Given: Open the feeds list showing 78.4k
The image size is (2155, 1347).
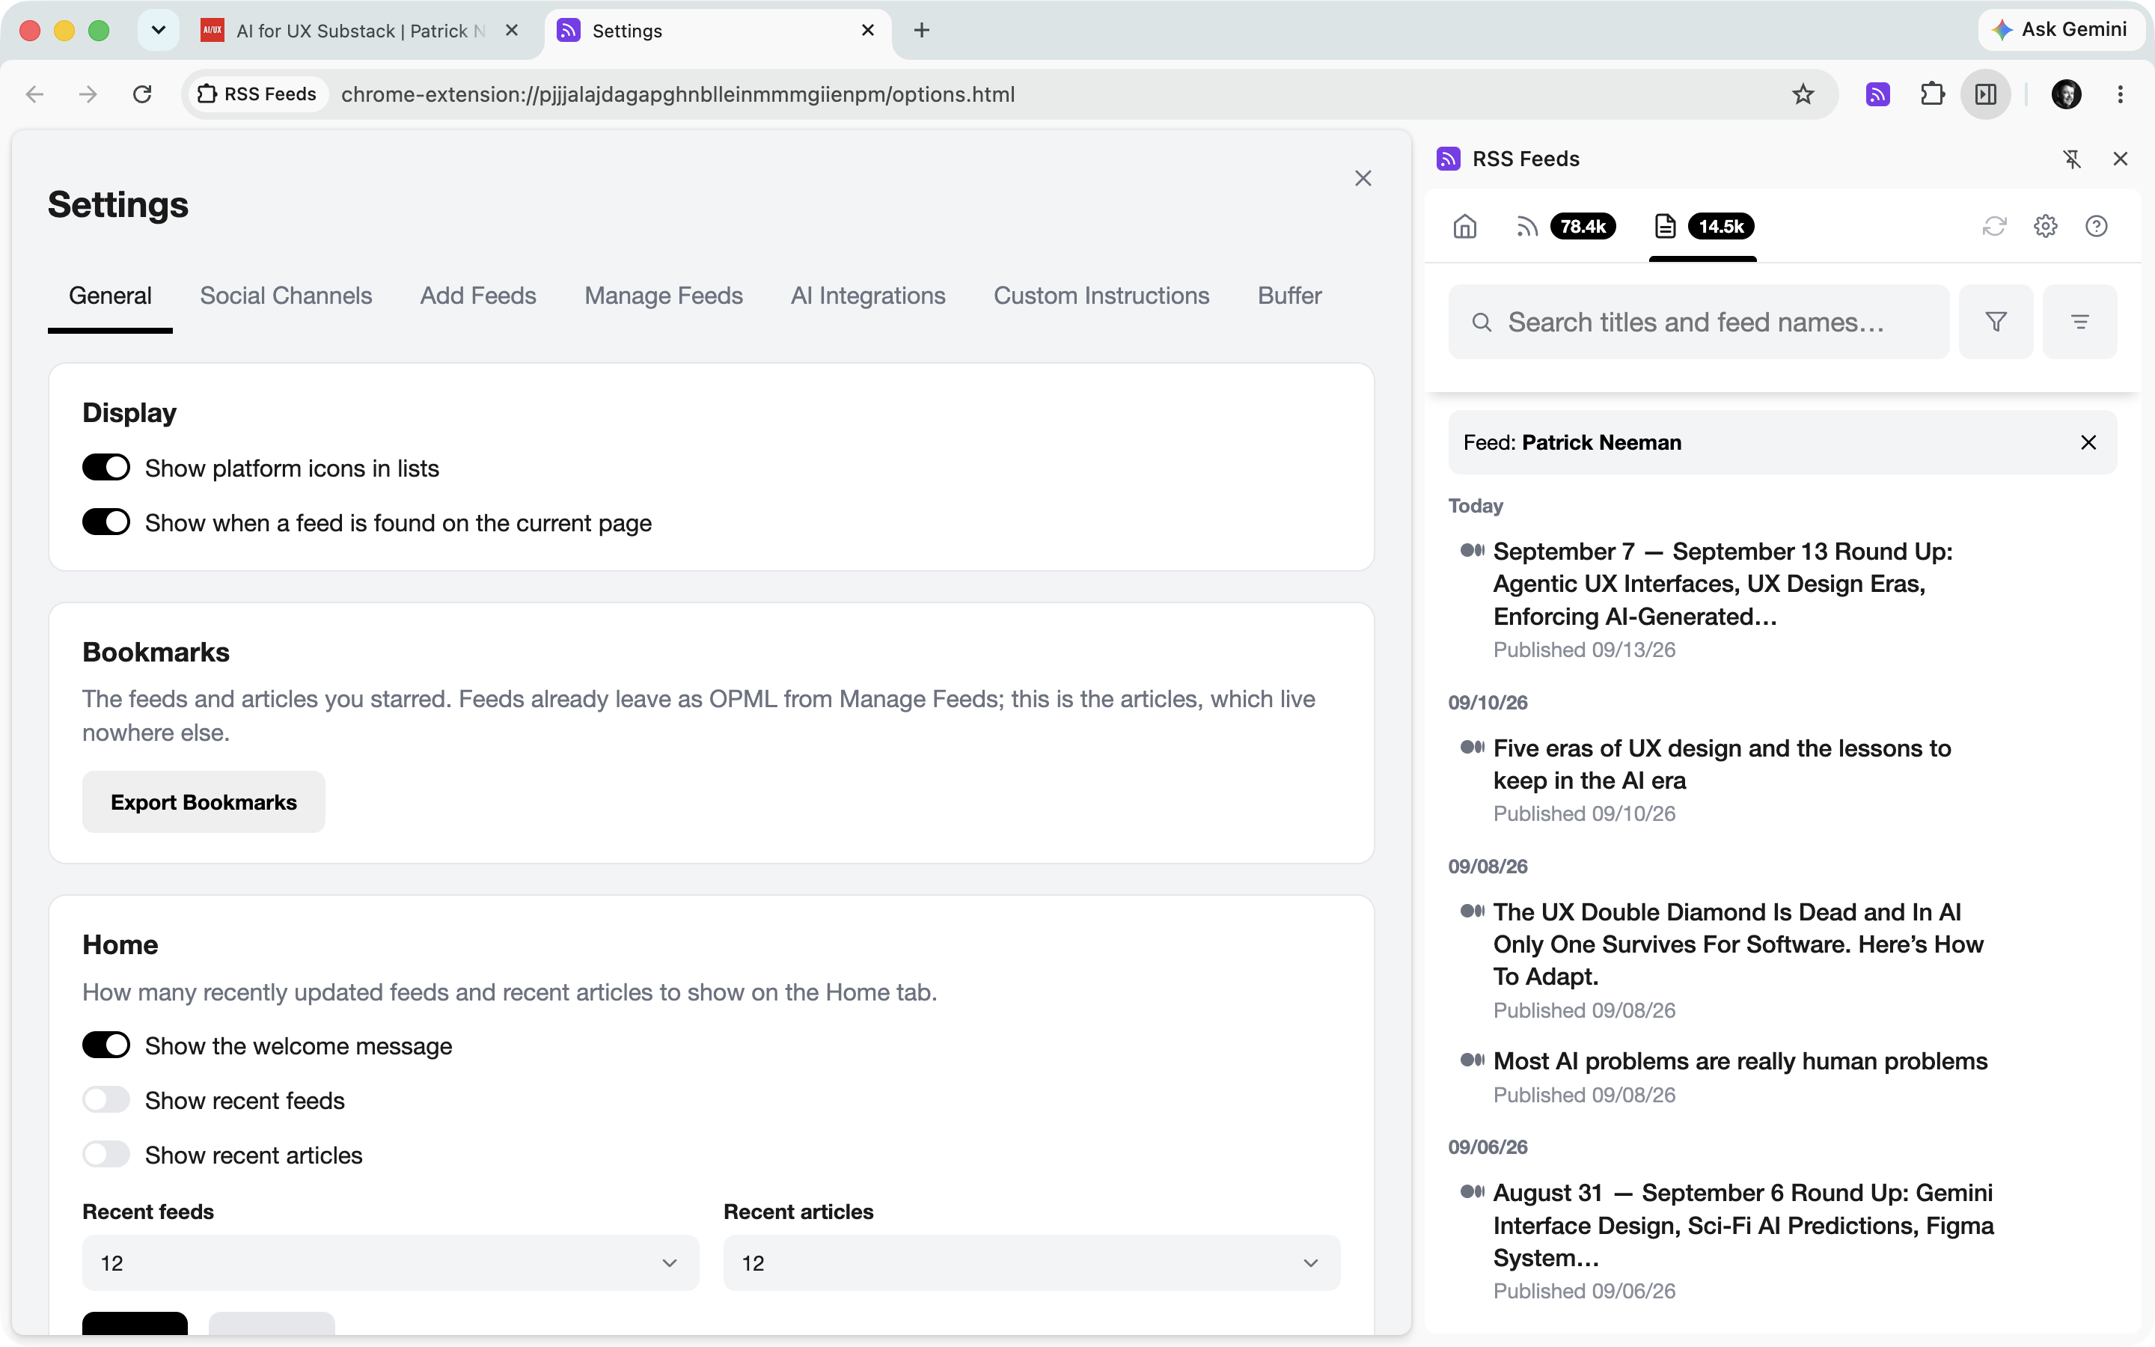Looking at the screenshot, I should (x=1565, y=226).
